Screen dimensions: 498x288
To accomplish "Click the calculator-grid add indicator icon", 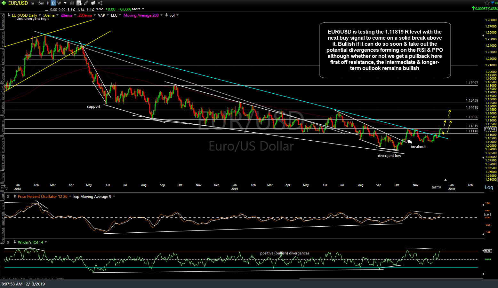I will click(x=79, y=3).
